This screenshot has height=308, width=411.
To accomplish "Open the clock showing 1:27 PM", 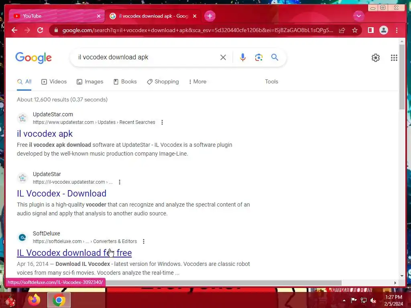I will (393, 300).
